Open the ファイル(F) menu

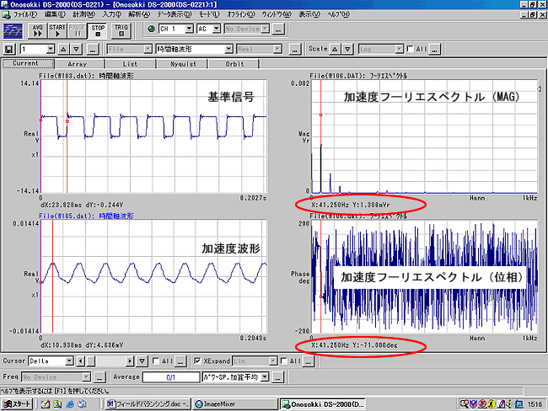point(25,14)
